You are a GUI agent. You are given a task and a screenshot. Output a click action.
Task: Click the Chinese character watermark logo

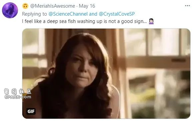click(18, 91)
